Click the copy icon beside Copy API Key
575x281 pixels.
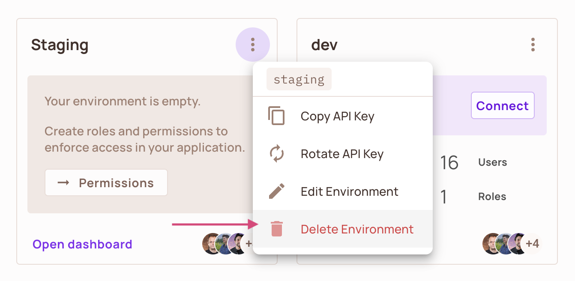click(277, 116)
